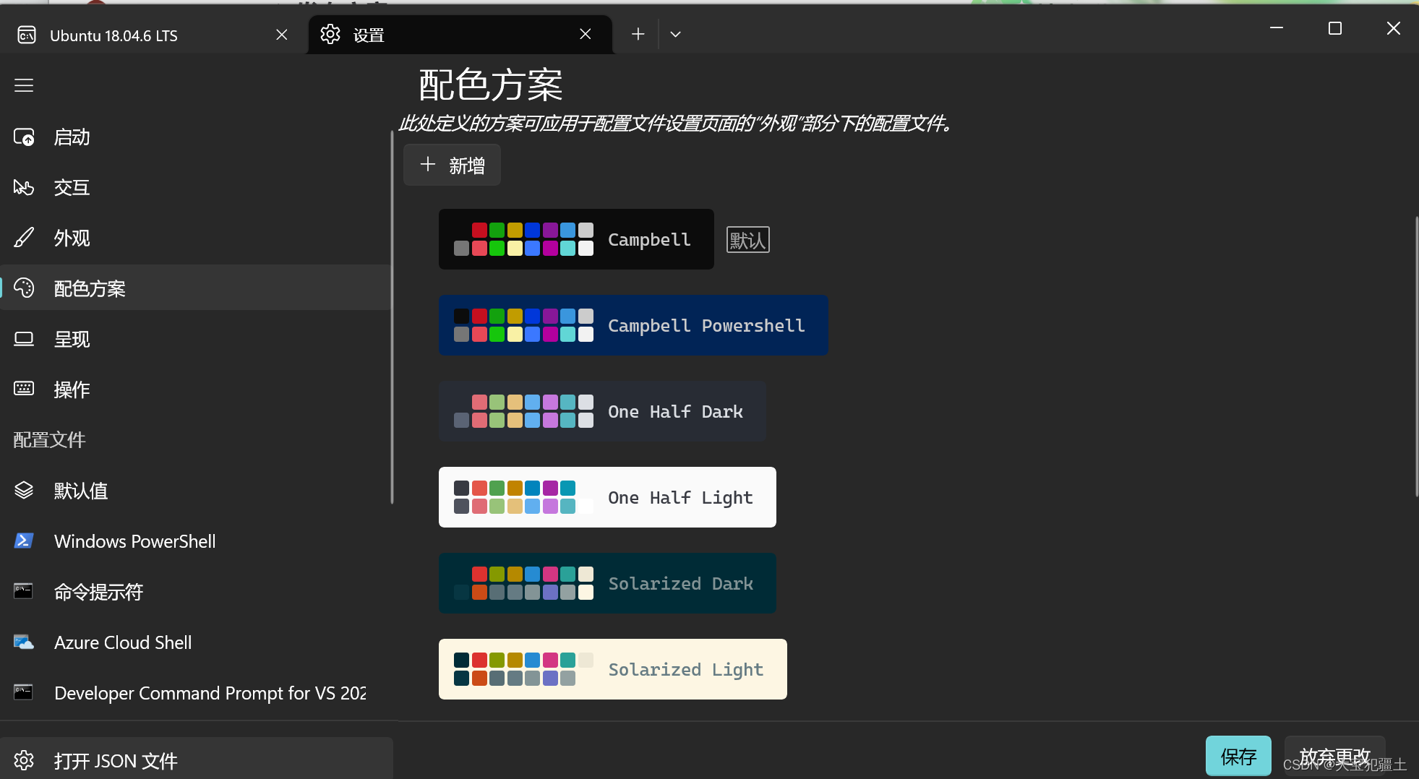
Task: Close the Windows Terminal window
Action: click(1393, 28)
